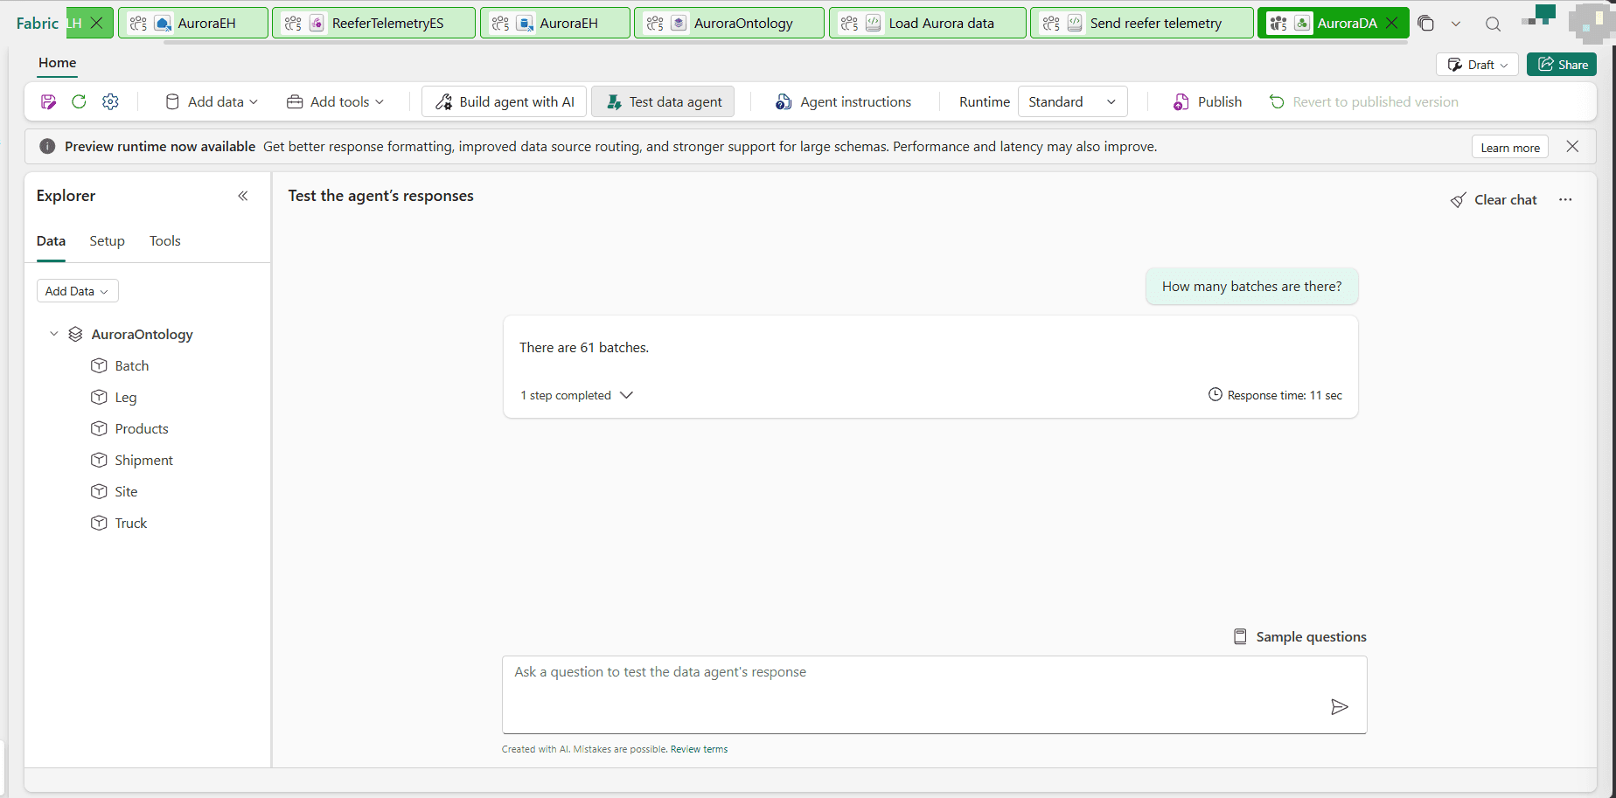Click the Share button
Image resolution: width=1616 pixels, height=798 pixels.
(1562, 65)
